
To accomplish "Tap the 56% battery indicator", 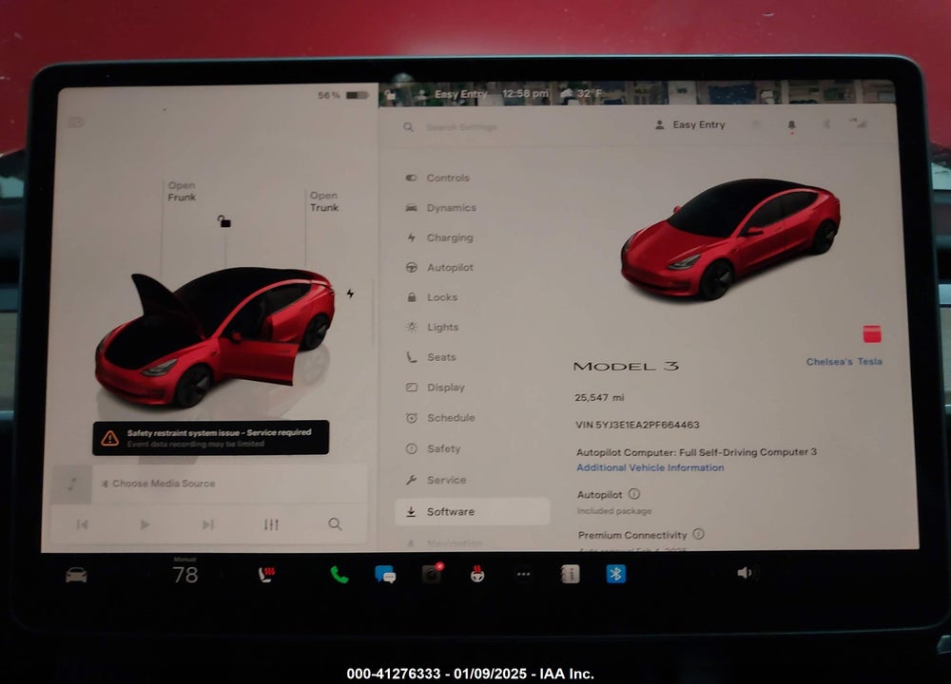I will 343,95.
